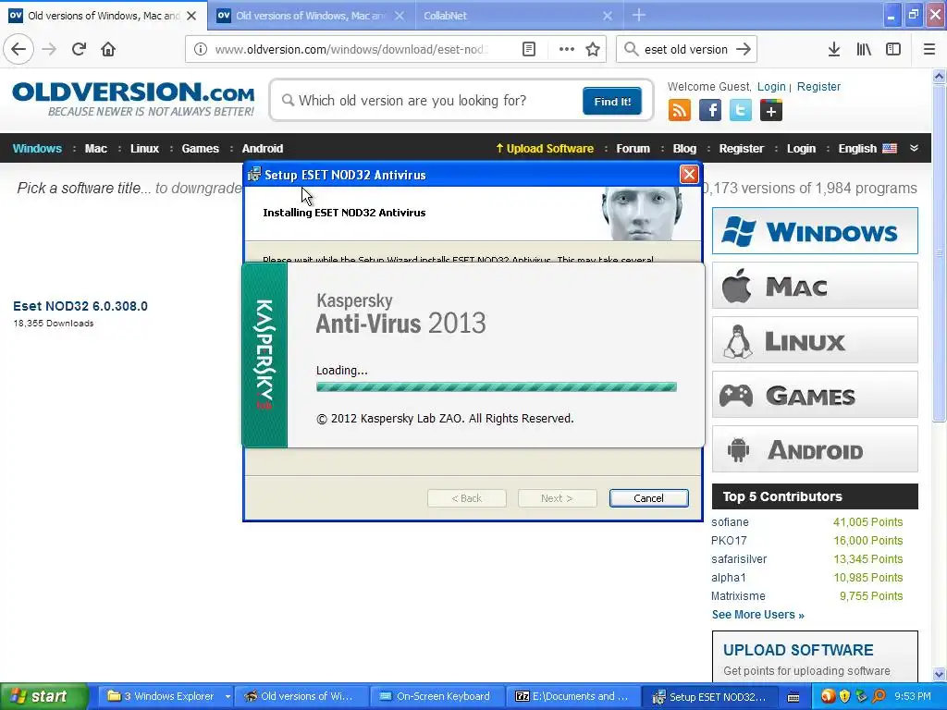Reload the current page
Viewport: 947px width, 710px height.
(79, 49)
